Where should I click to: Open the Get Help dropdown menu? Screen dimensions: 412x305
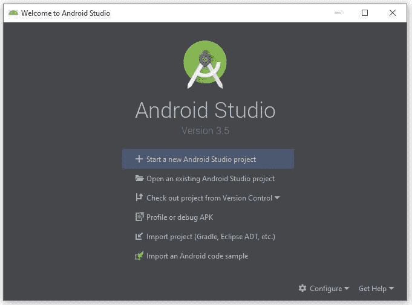pyautogui.click(x=376, y=289)
